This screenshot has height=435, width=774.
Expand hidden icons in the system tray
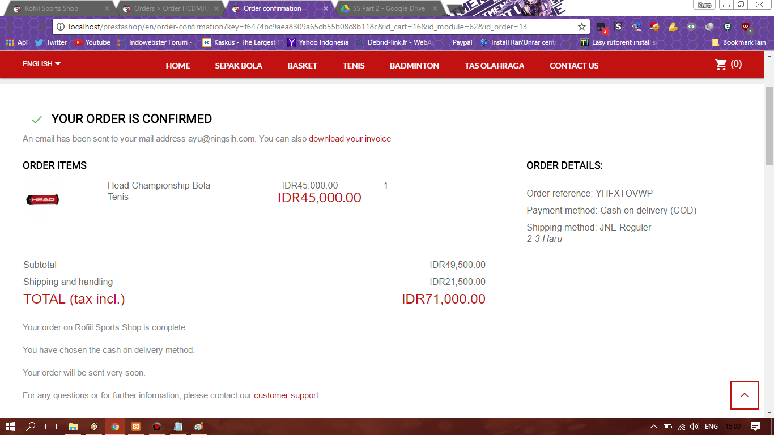(x=653, y=427)
